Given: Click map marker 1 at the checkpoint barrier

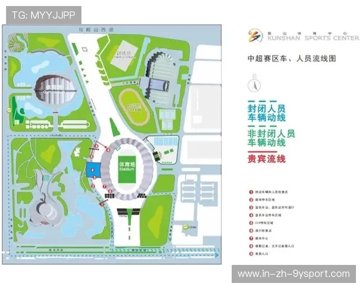Looking at the screenshot, I should 102,204.
